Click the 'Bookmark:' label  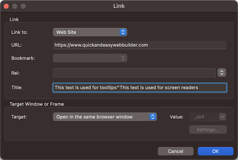point(23,58)
